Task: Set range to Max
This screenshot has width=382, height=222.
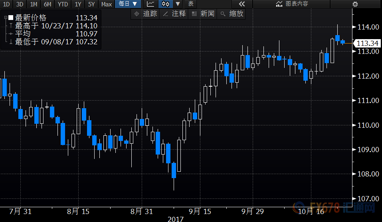Action: tap(107, 4)
